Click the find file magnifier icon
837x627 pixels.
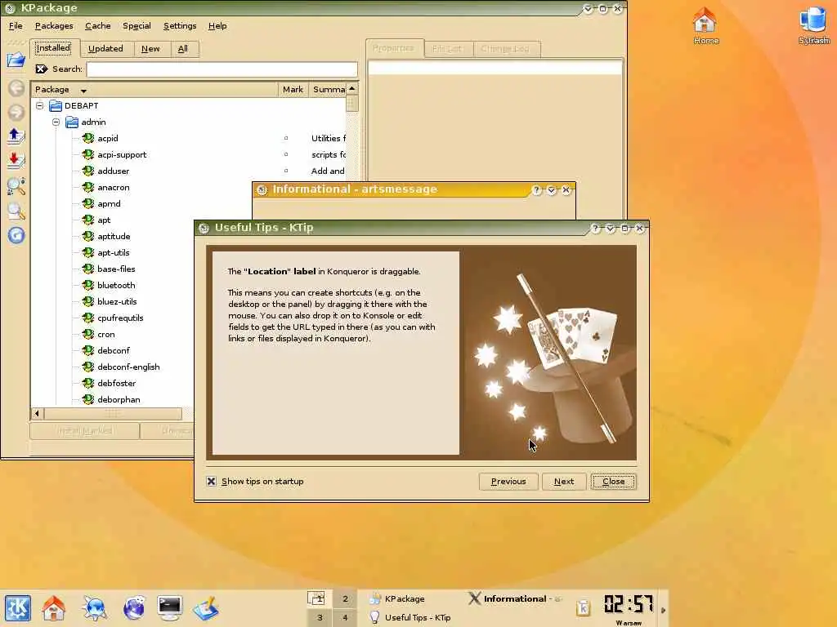pyautogui.click(x=16, y=211)
